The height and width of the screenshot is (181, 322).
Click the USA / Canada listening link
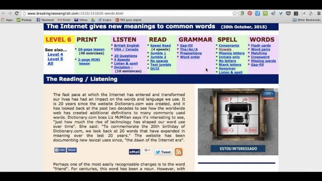[x=126, y=49]
